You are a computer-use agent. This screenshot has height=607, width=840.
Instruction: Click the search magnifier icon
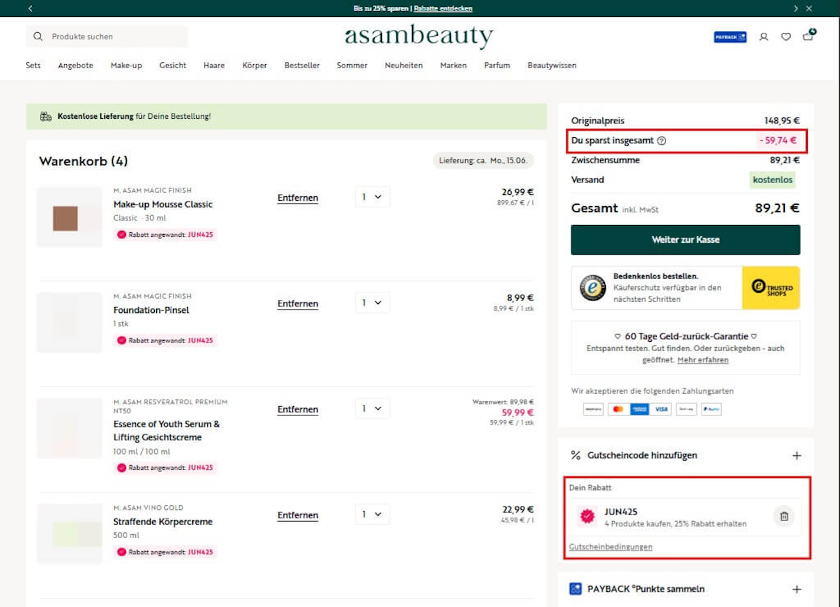37,37
